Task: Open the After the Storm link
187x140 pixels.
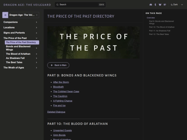Action: (61, 82)
